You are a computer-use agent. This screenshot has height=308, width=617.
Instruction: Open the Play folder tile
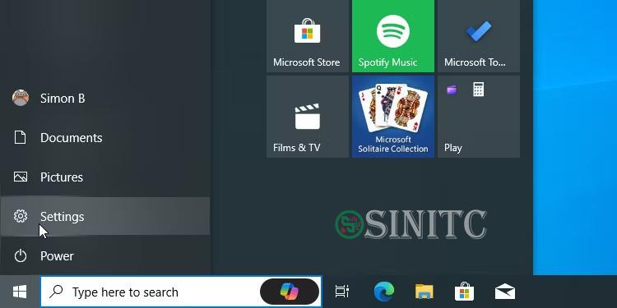click(x=479, y=117)
